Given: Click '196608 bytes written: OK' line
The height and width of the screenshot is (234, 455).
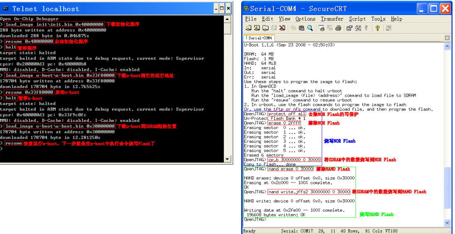Looking at the screenshot, I should (x=276, y=215).
